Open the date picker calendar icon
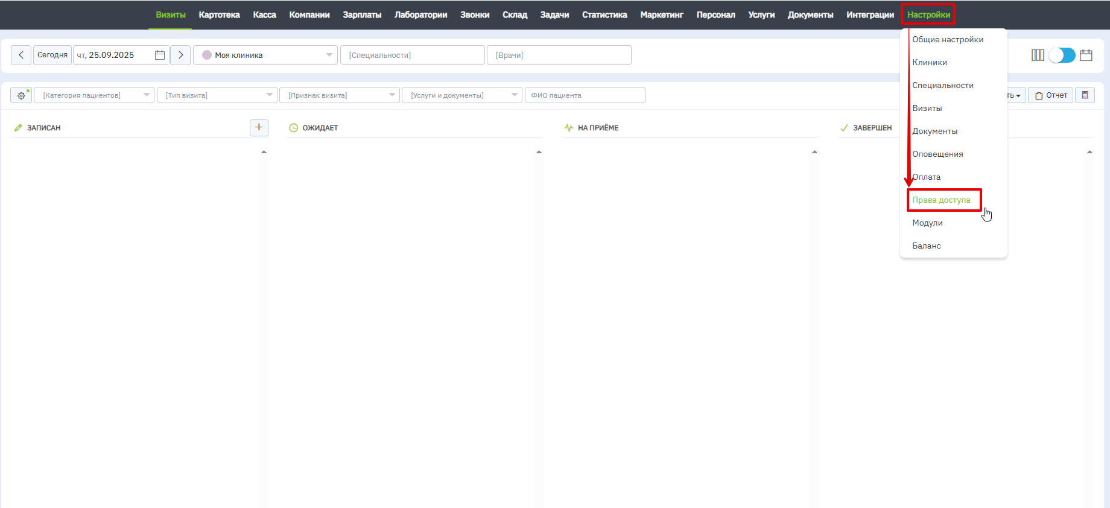This screenshot has width=1110, height=508. coord(160,55)
